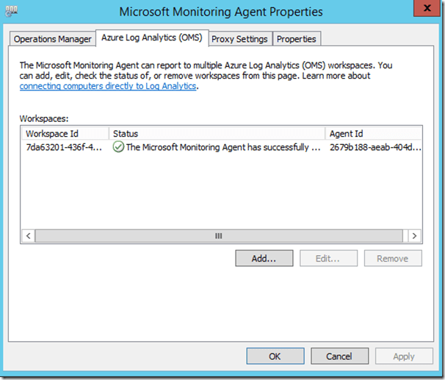Click the Status column header

pyautogui.click(x=217, y=134)
